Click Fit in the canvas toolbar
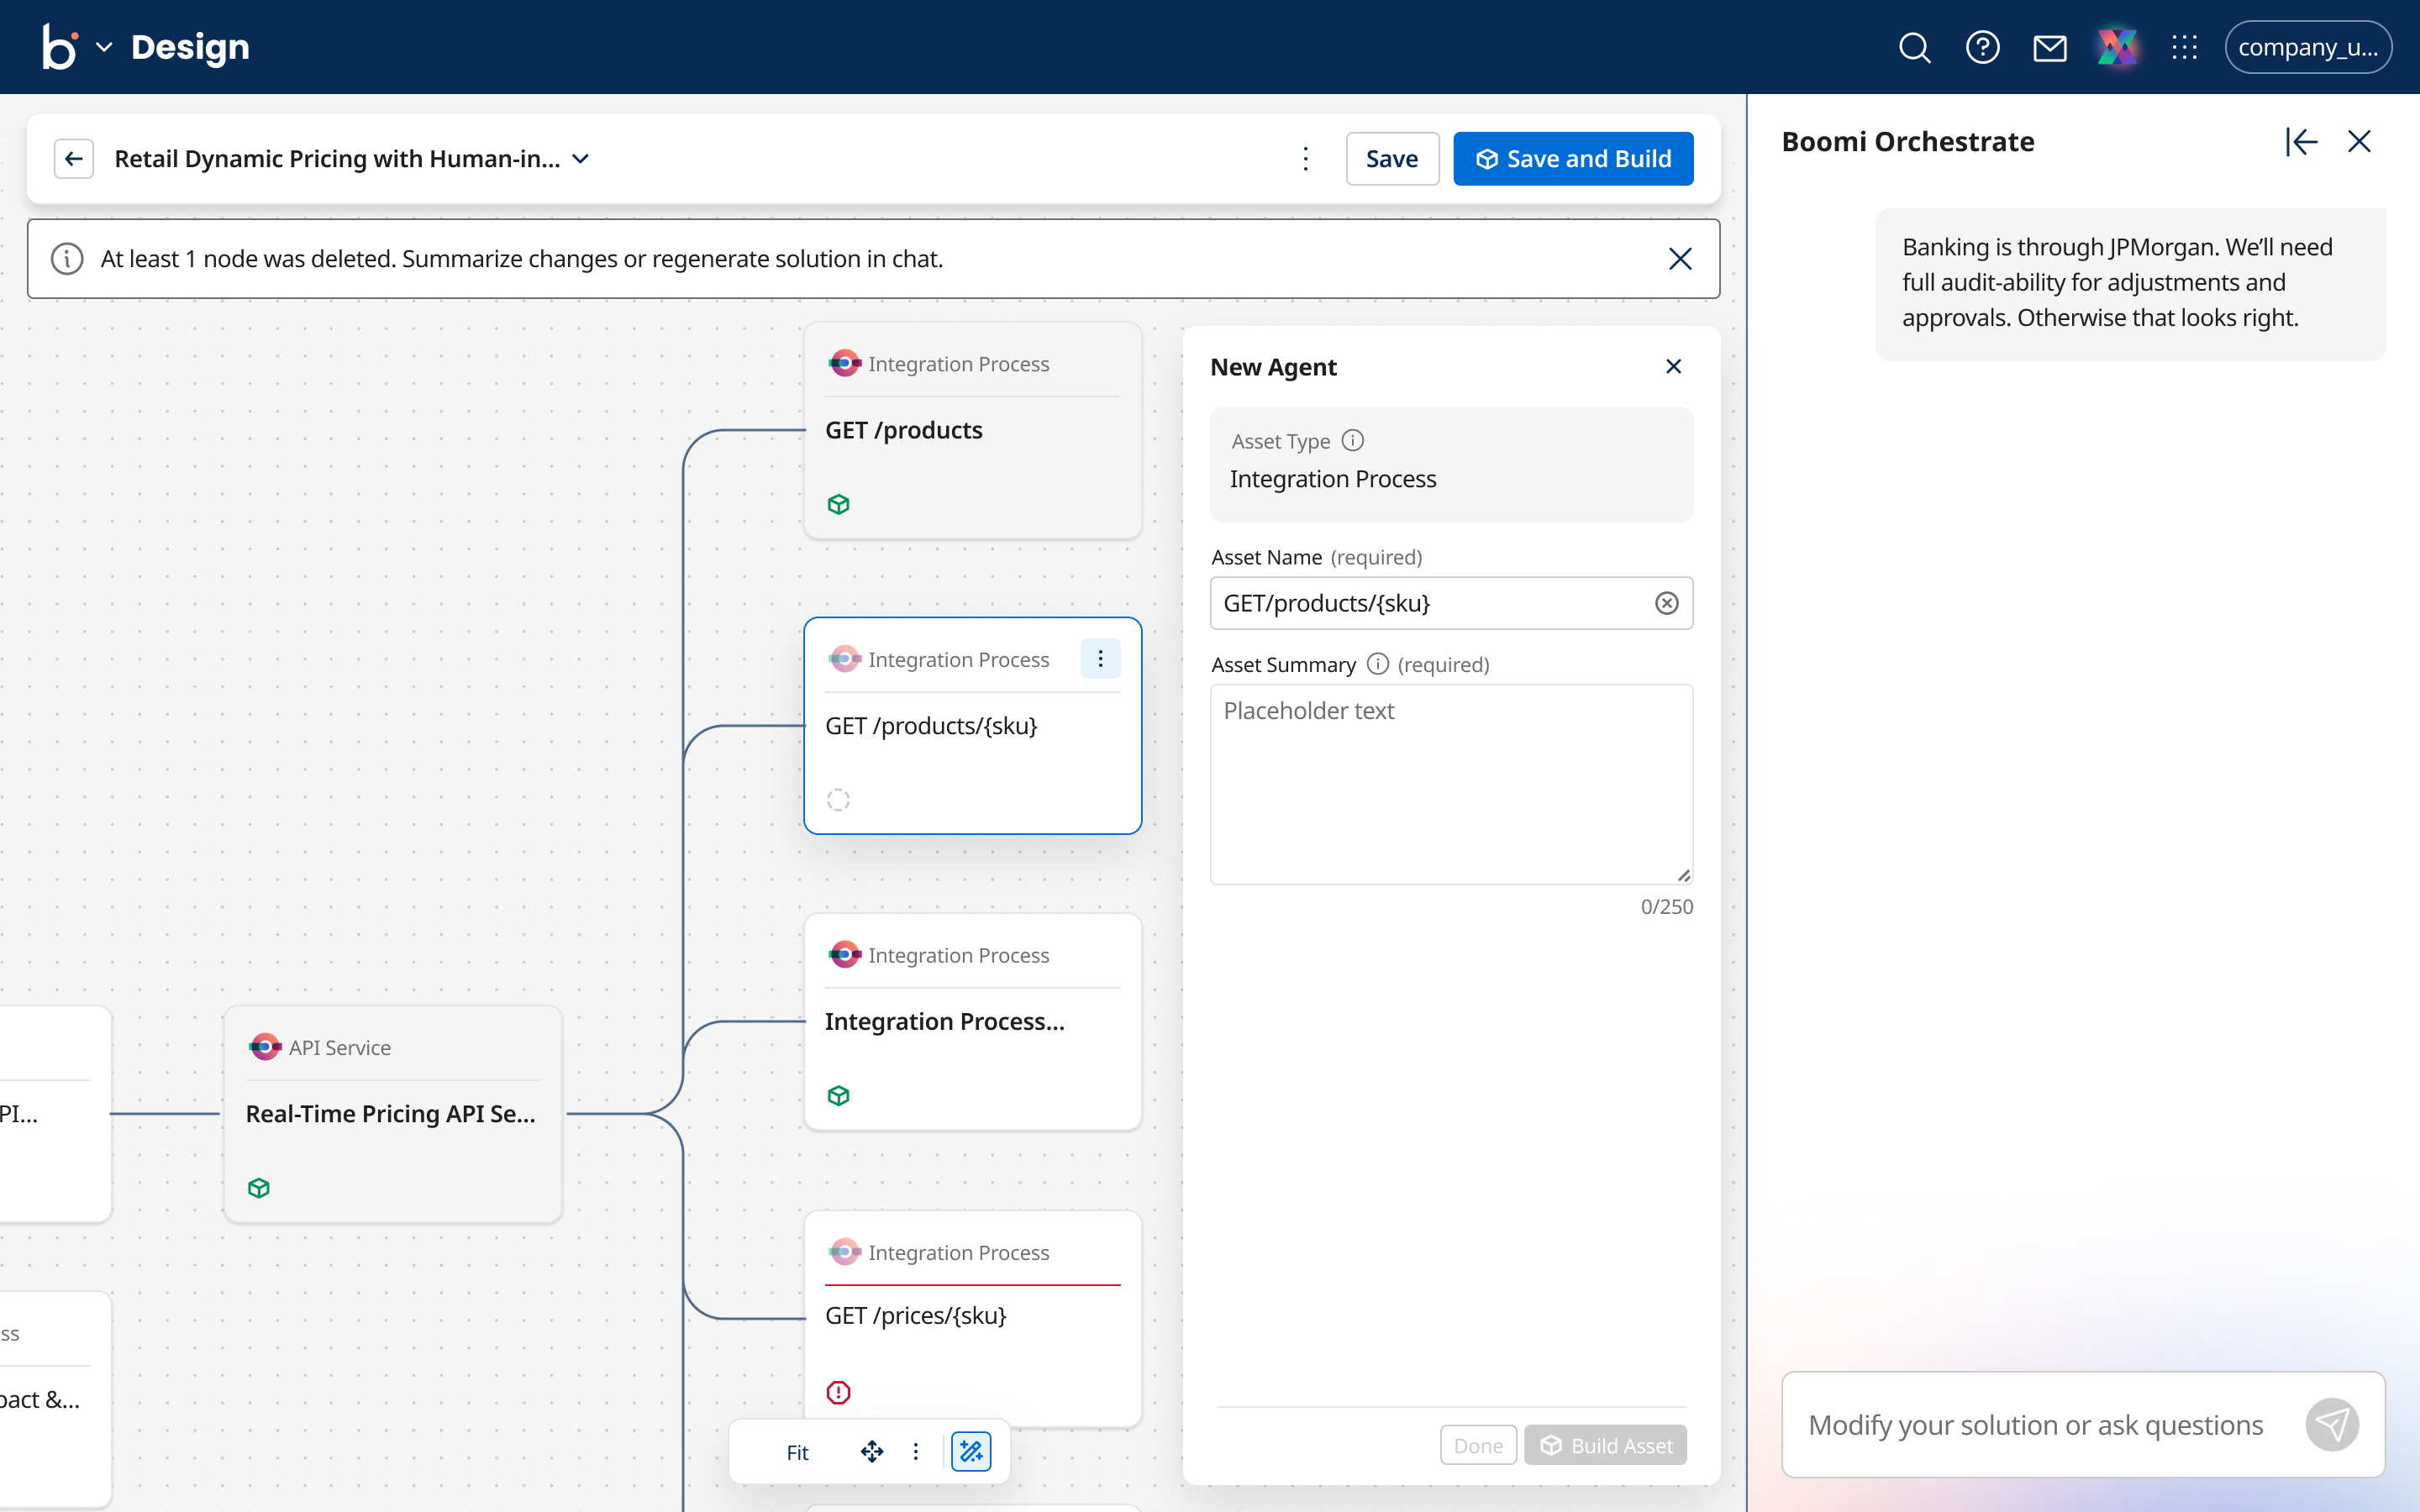This screenshot has height=1512, width=2420. coord(797,1452)
